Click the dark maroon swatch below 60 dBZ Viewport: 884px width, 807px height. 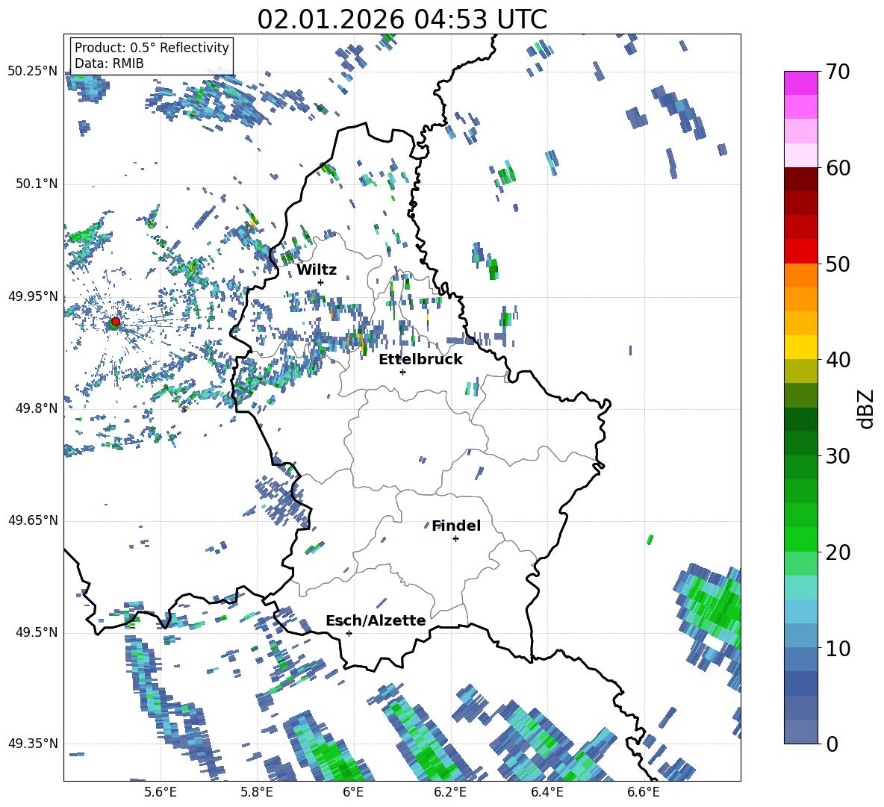[x=800, y=179]
